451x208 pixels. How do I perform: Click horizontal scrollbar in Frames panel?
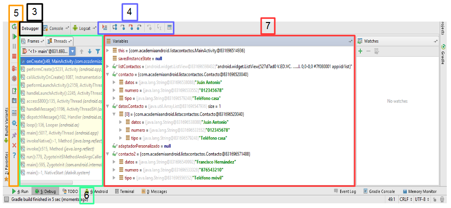[x=47, y=182]
